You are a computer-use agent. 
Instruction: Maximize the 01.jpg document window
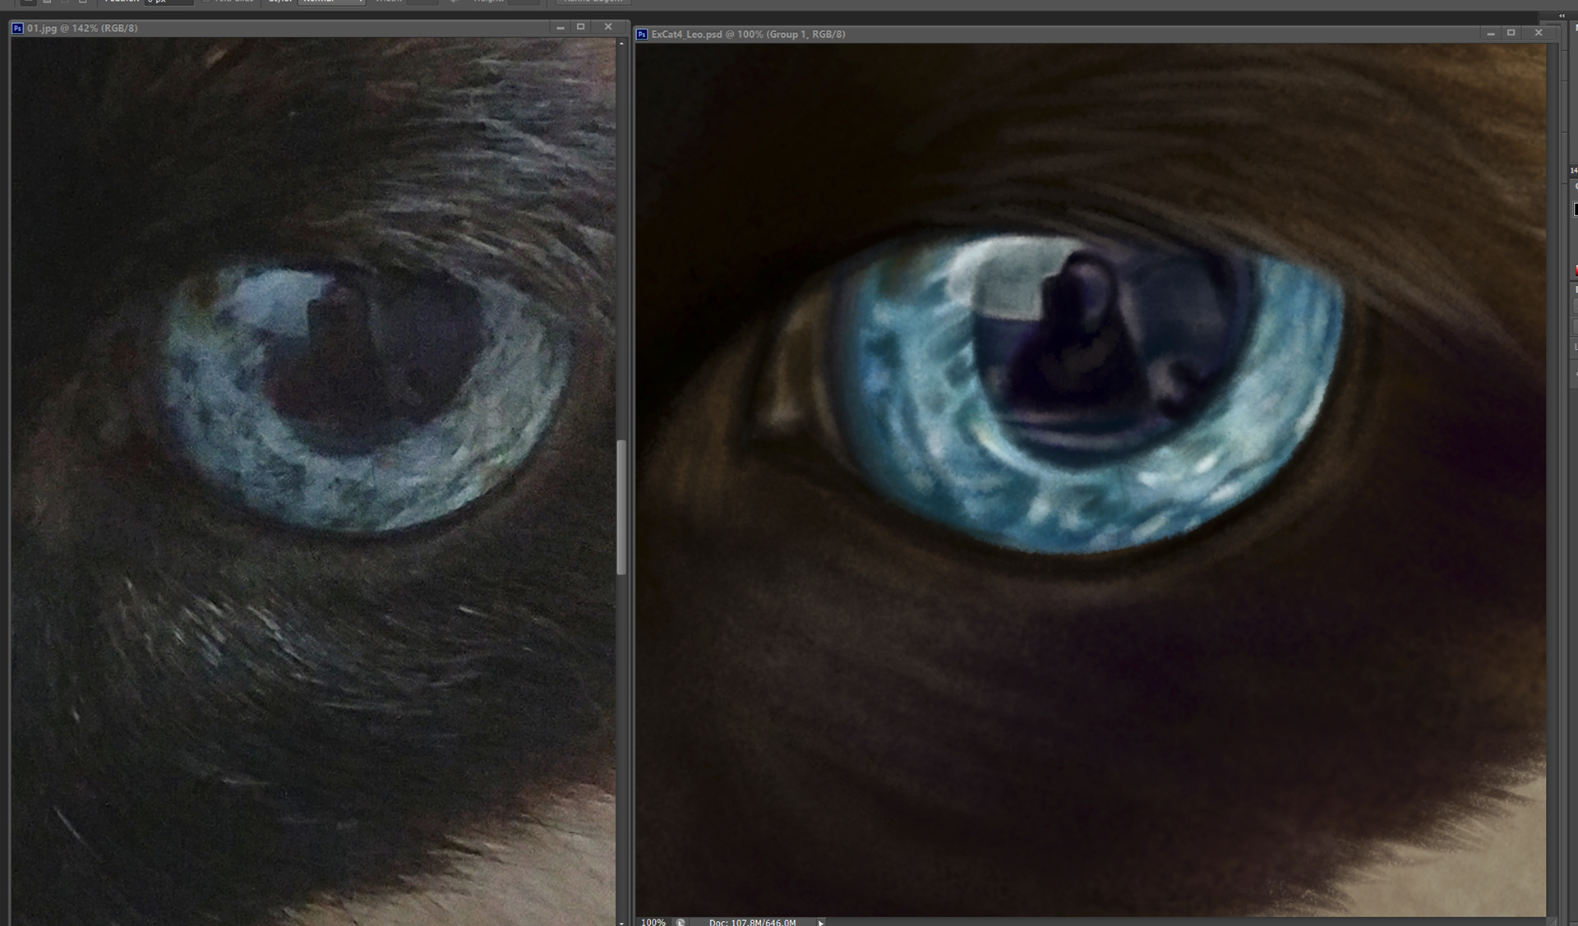coord(581,27)
